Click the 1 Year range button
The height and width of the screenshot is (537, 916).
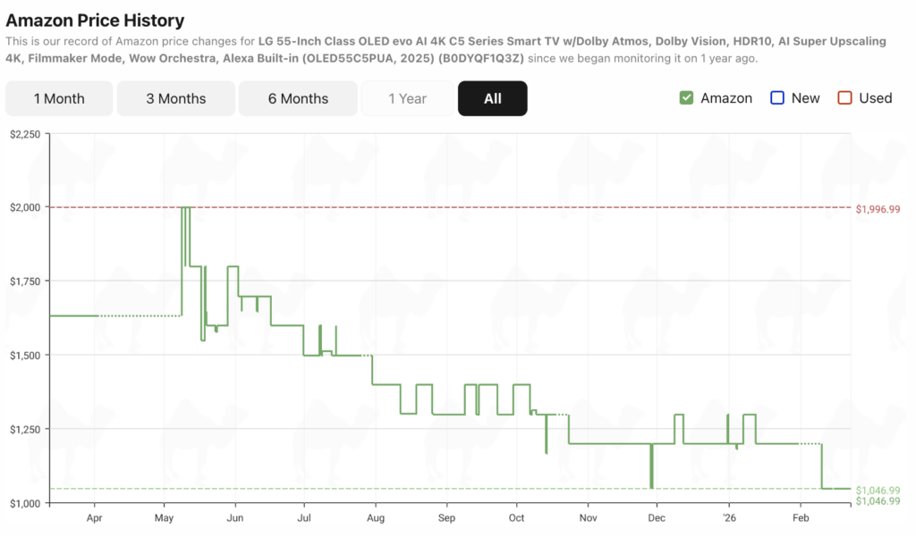(407, 98)
